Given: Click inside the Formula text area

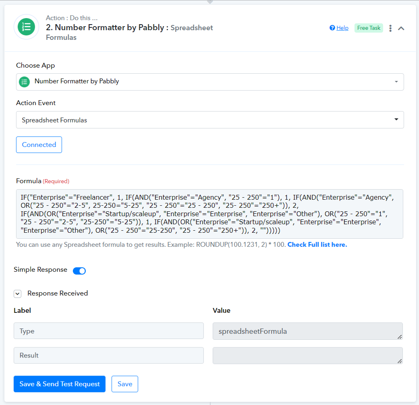Looking at the screenshot, I should (210, 214).
